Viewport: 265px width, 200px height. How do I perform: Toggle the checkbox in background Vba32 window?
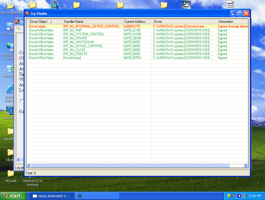22,101
